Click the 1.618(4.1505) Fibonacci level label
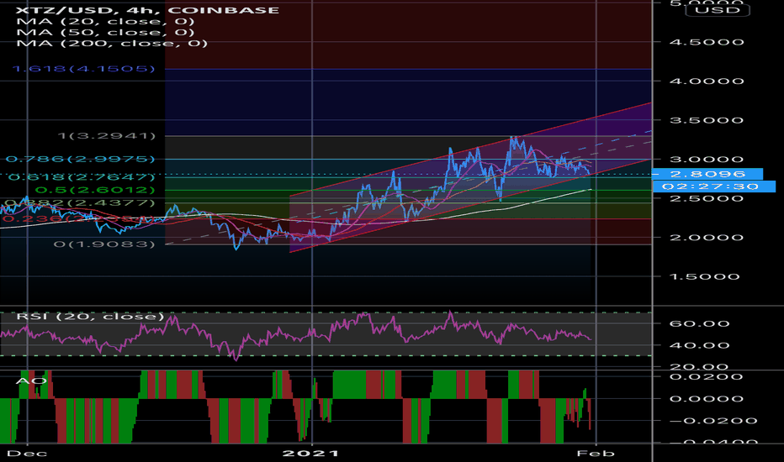This screenshot has width=784, height=462. click(x=83, y=68)
